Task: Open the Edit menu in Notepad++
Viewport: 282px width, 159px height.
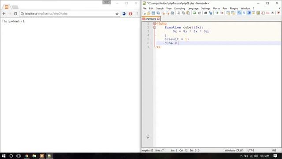Action: coord(151,8)
